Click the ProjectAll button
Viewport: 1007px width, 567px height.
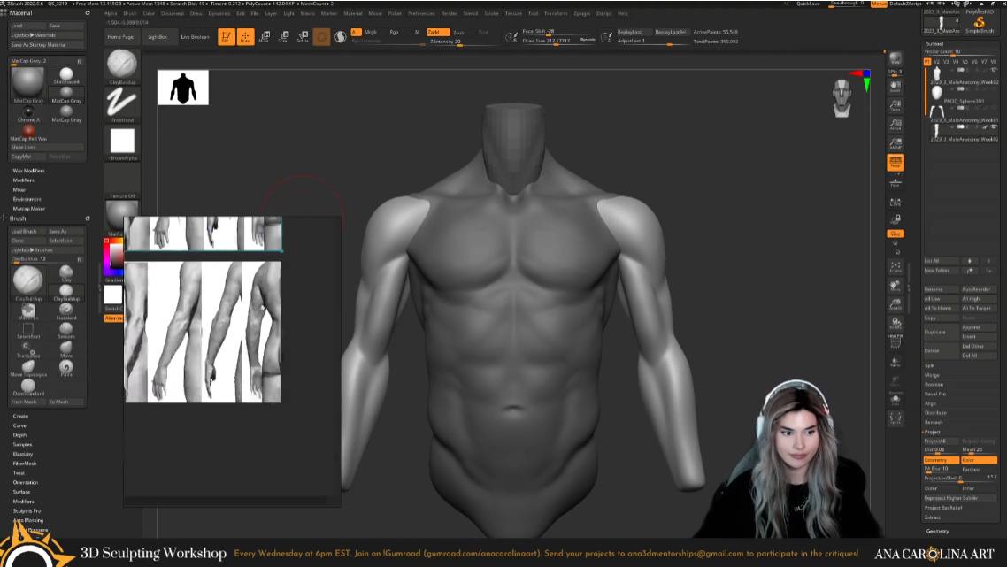click(x=941, y=441)
